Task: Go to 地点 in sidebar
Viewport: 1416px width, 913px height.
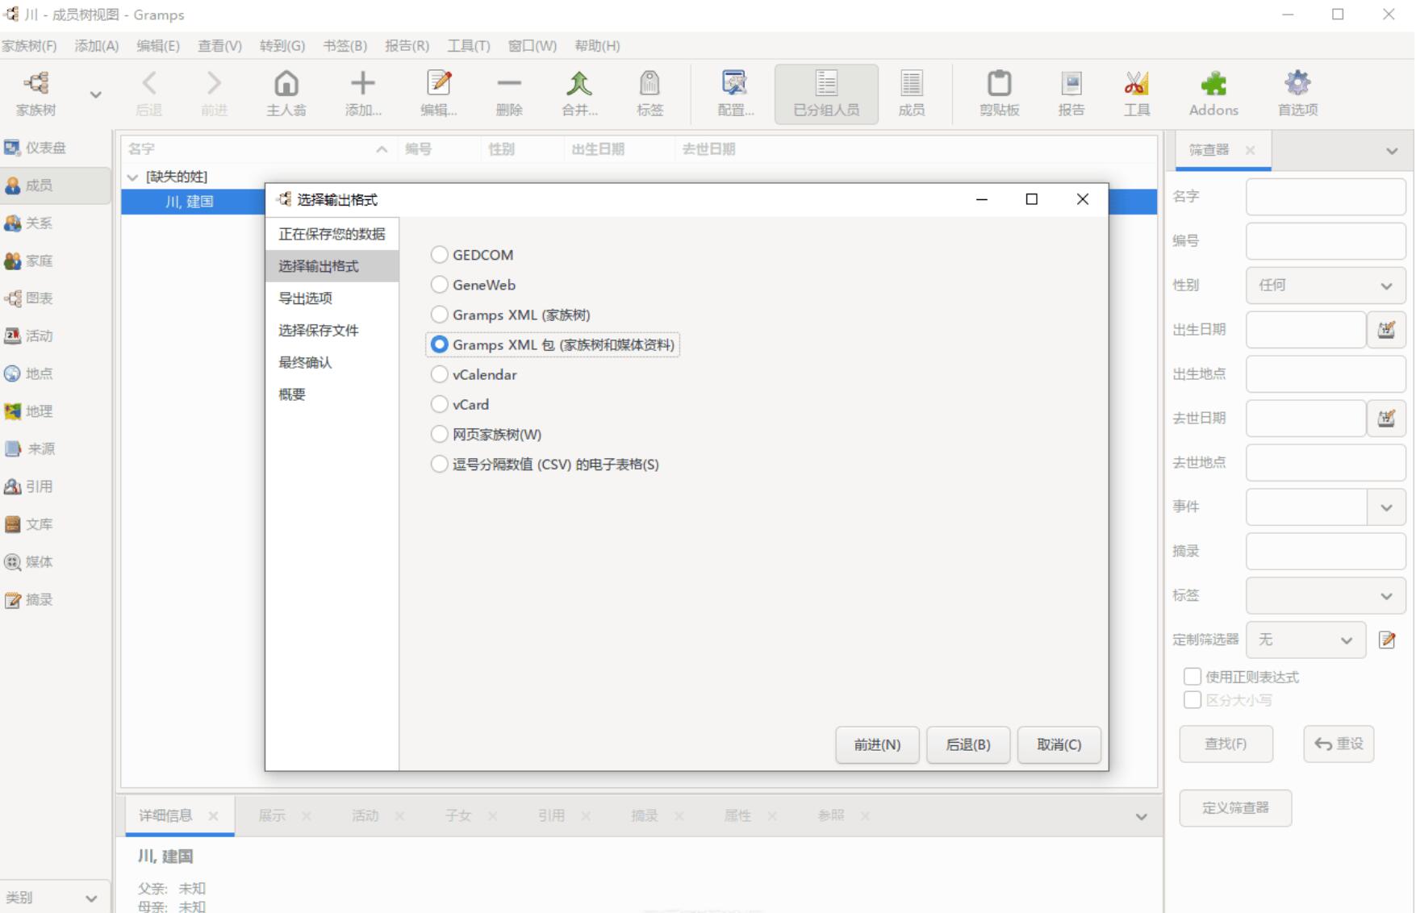Action: click(x=55, y=373)
